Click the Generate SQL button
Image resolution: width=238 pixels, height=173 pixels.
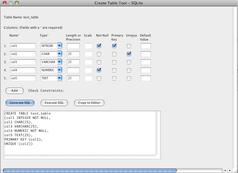(20, 103)
